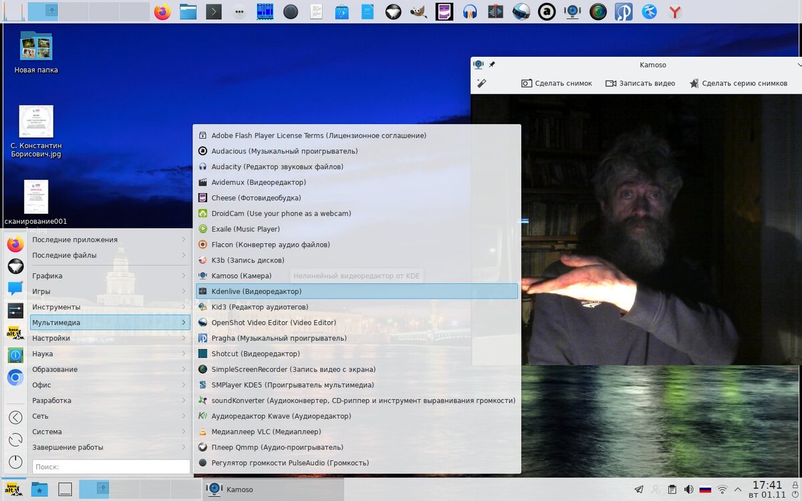This screenshot has width=802, height=501.
Task: Open the Telegram tray icon
Action: pyautogui.click(x=639, y=489)
